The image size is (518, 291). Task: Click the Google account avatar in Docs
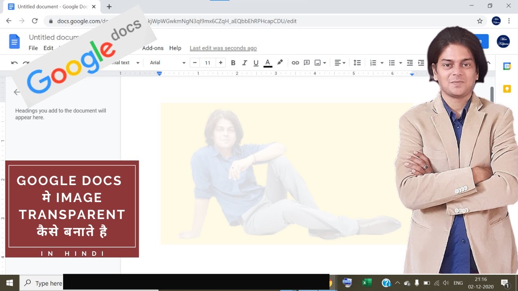pos(503,41)
